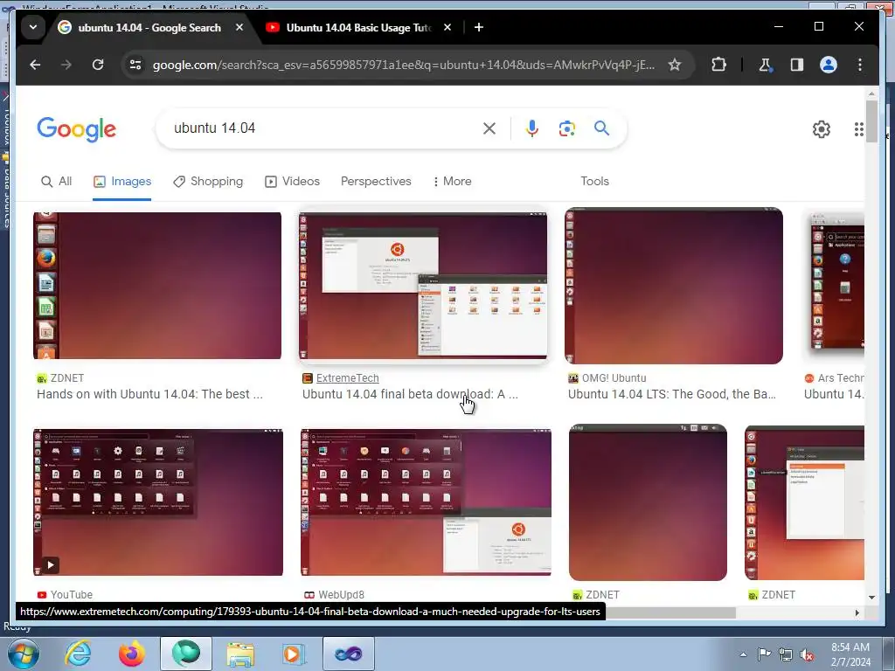The image size is (895, 671).
Task: Open the Chrome profile avatar
Action: [829, 65]
